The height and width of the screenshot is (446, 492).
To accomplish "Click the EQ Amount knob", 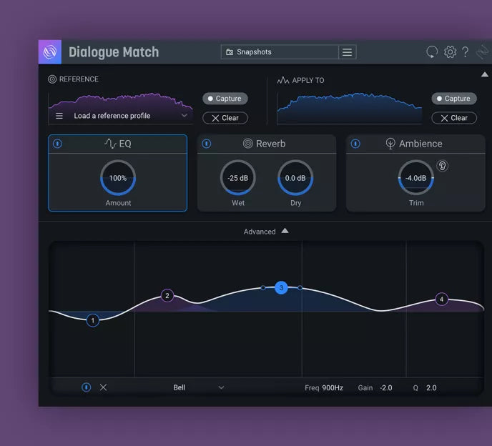I will (118, 178).
